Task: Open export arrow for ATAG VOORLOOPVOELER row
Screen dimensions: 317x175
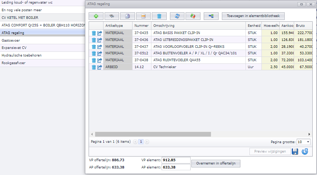Action: [x=99, y=47]
